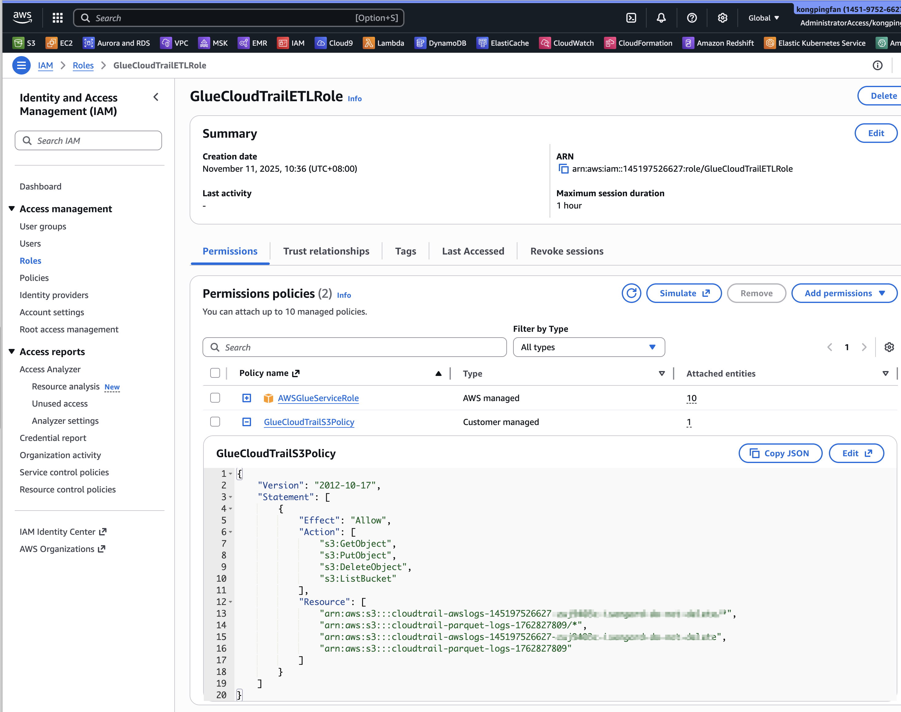Open the Filter by Type dropdown
Image resolution: width=901 pixels, height=712 pixels.
click(589, 347)
